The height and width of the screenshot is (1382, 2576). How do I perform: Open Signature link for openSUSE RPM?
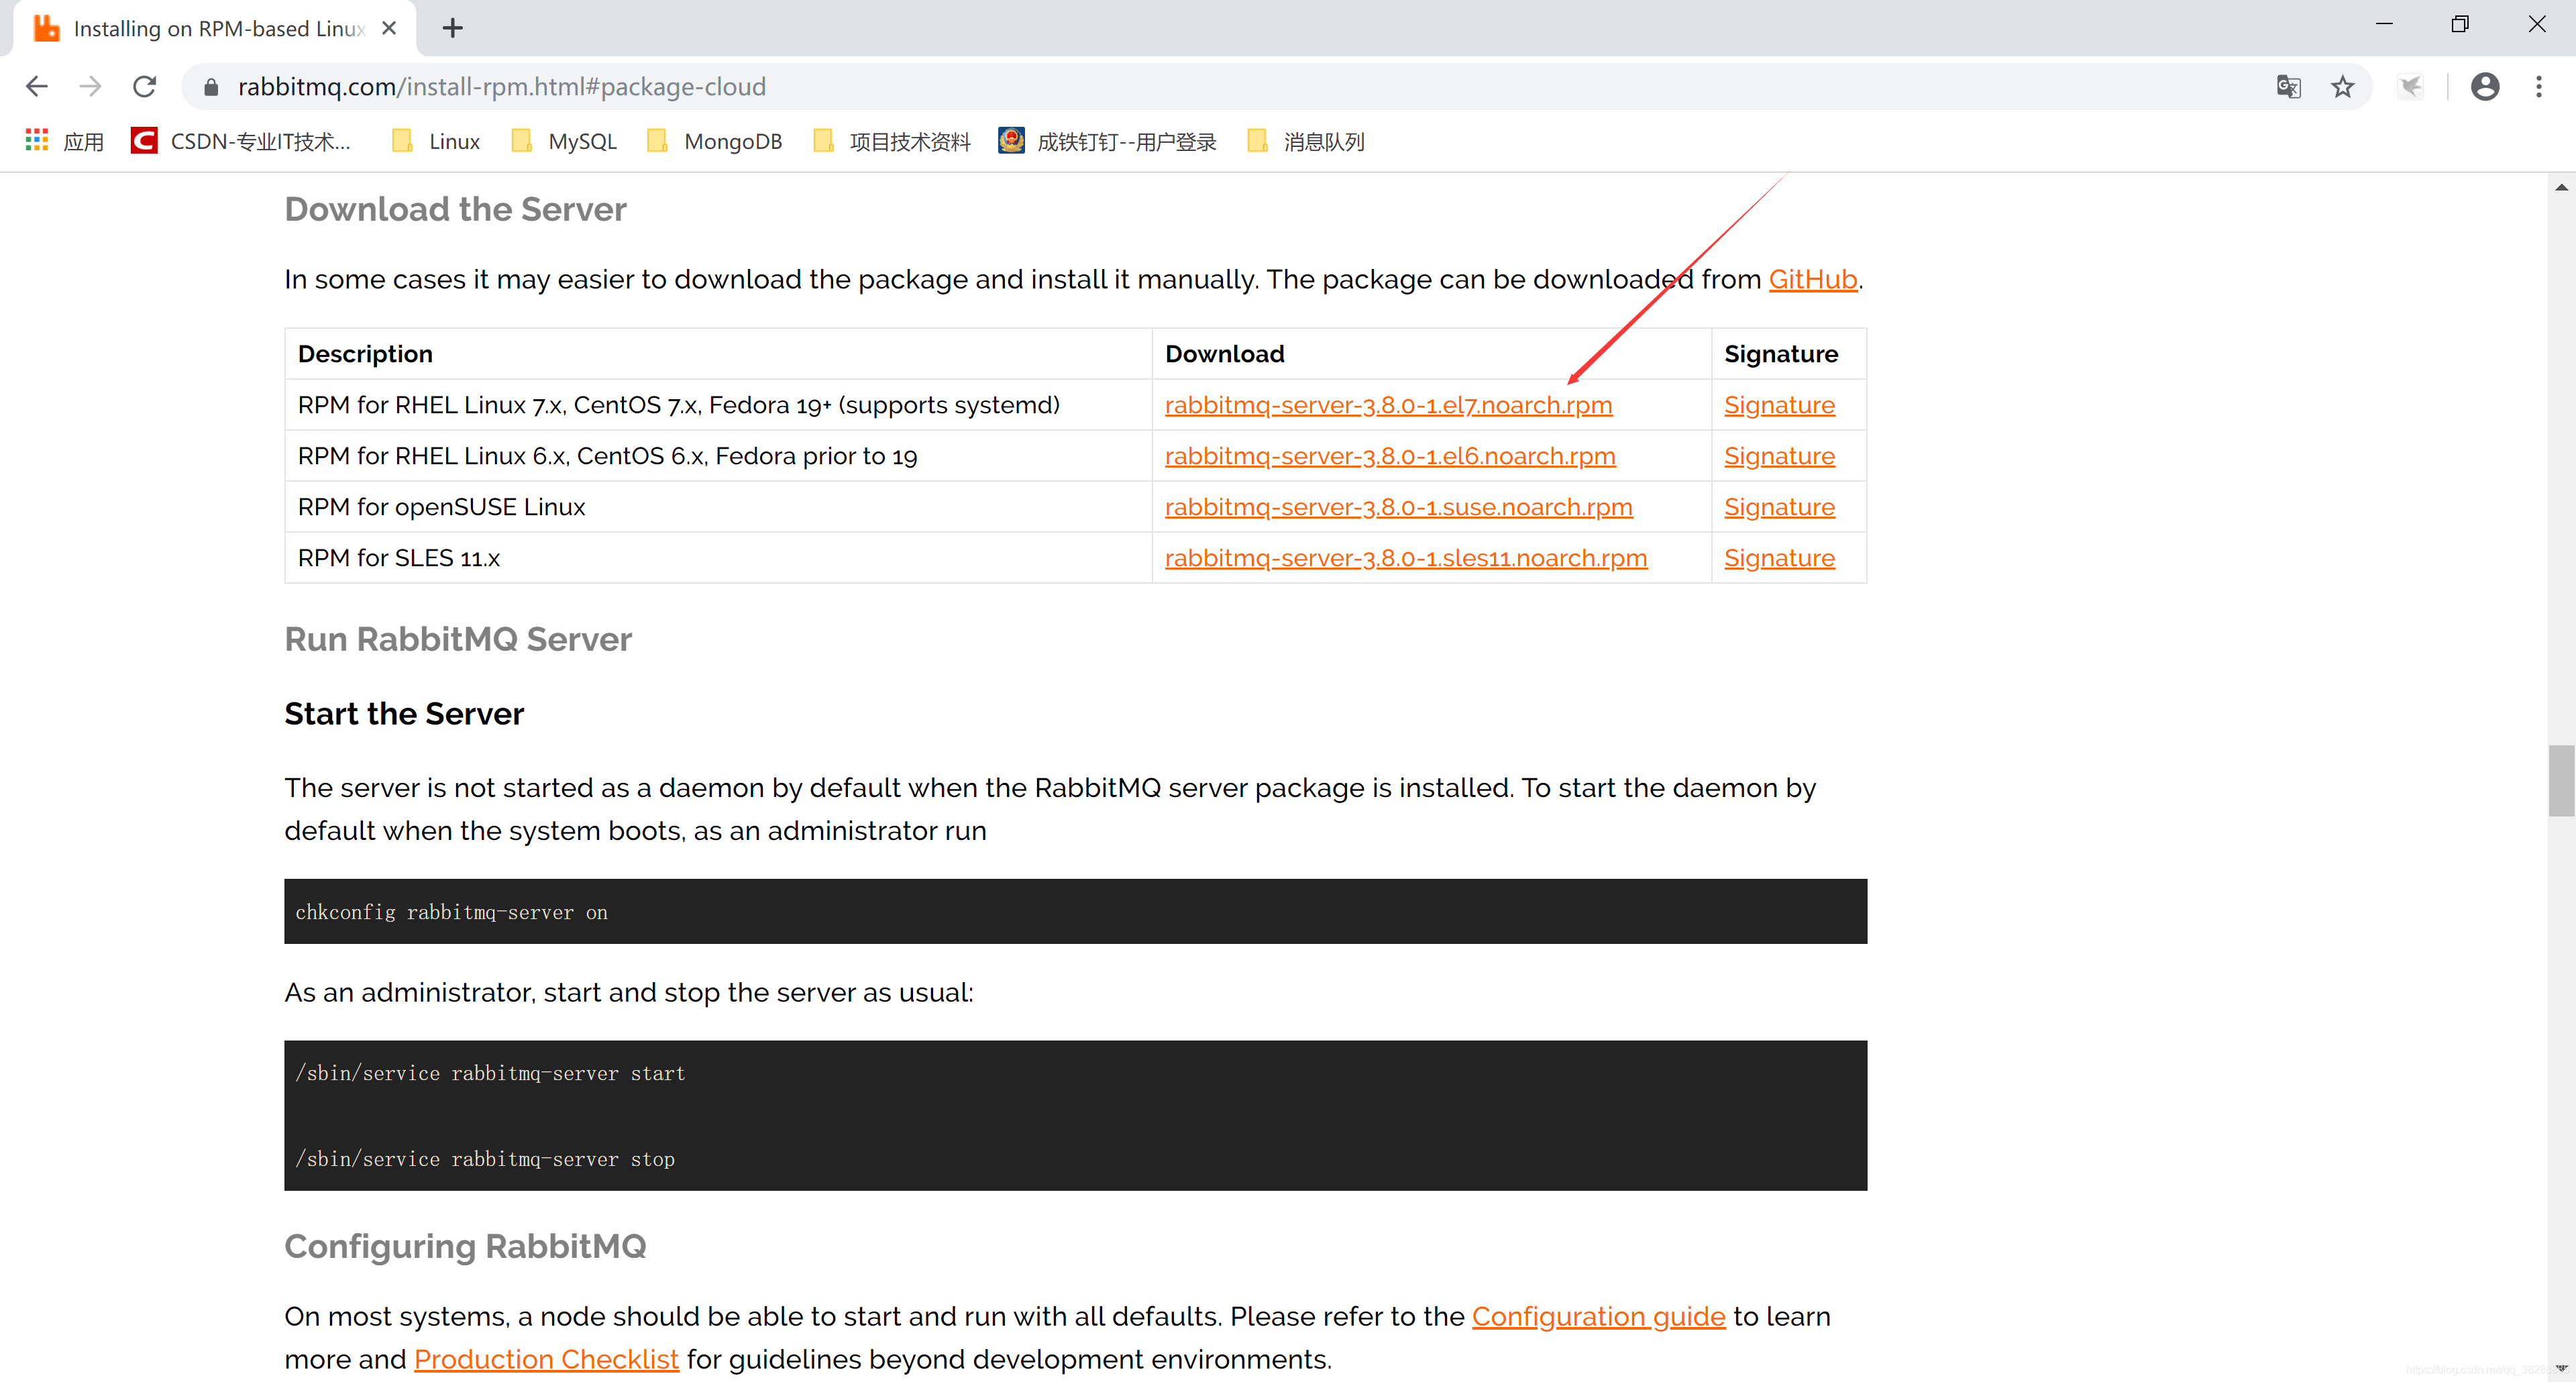1779,507
